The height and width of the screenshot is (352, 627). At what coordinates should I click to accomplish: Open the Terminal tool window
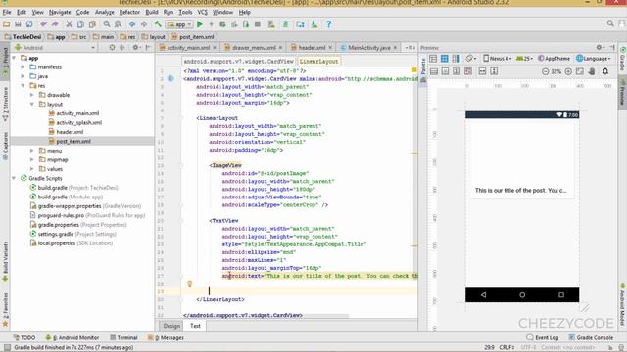pyautogui.click(x=124, y=337)
